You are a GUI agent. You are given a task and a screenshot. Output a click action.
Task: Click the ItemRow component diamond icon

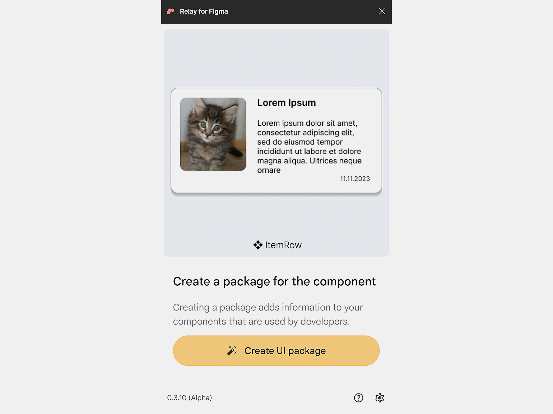coord(258,245)
